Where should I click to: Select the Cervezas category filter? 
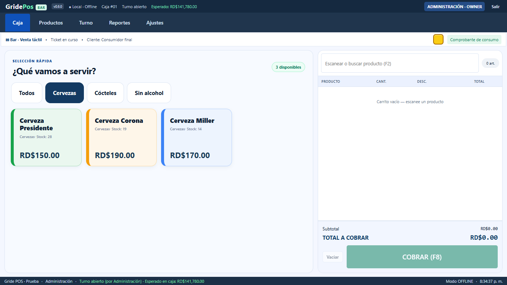[x=65, y=93]
